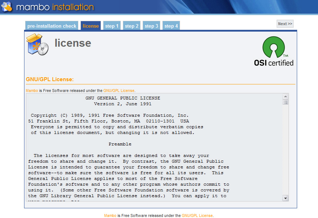Click the license scrollbar up arrow
Viewport: 318px width, 218px height.
[x=285, y=97]
